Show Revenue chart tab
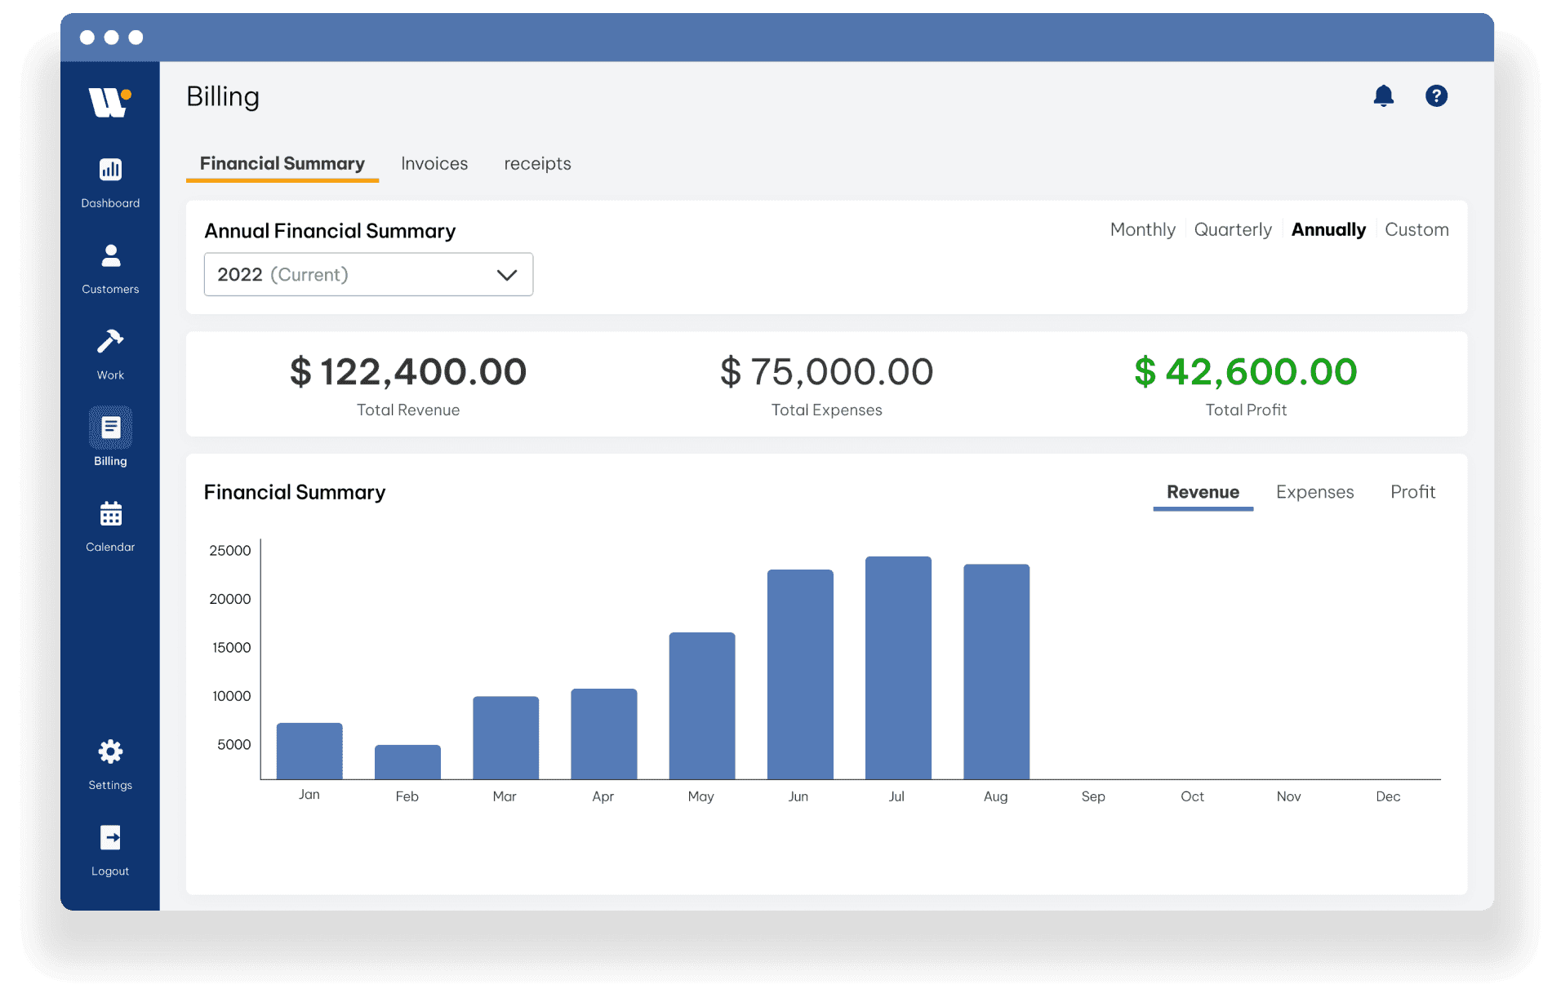The height and width of the screenshot is (1002, 1561). point(1203,493)
